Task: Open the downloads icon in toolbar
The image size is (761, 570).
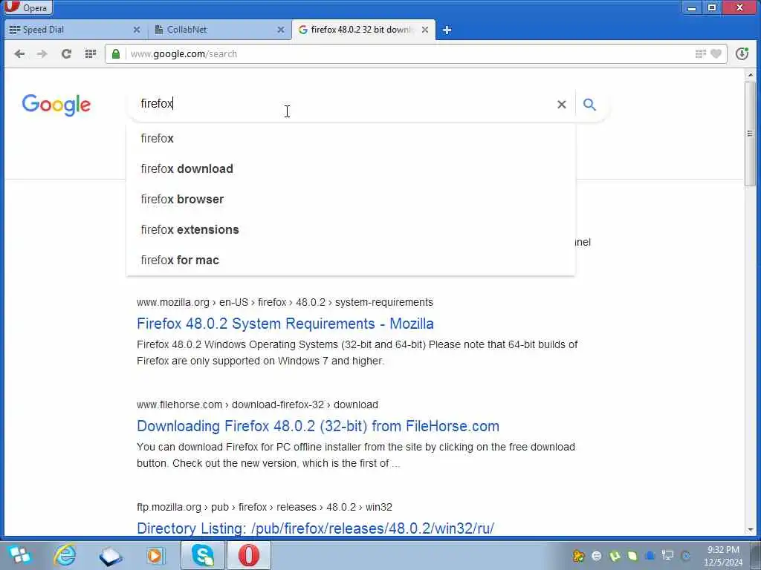Action: [742, 53]
